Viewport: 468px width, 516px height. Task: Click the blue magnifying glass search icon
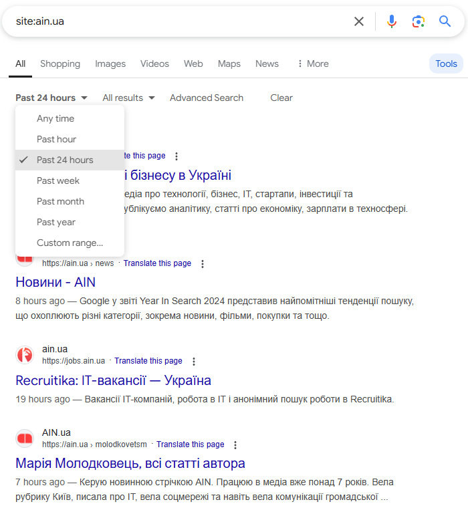[445, 21]
